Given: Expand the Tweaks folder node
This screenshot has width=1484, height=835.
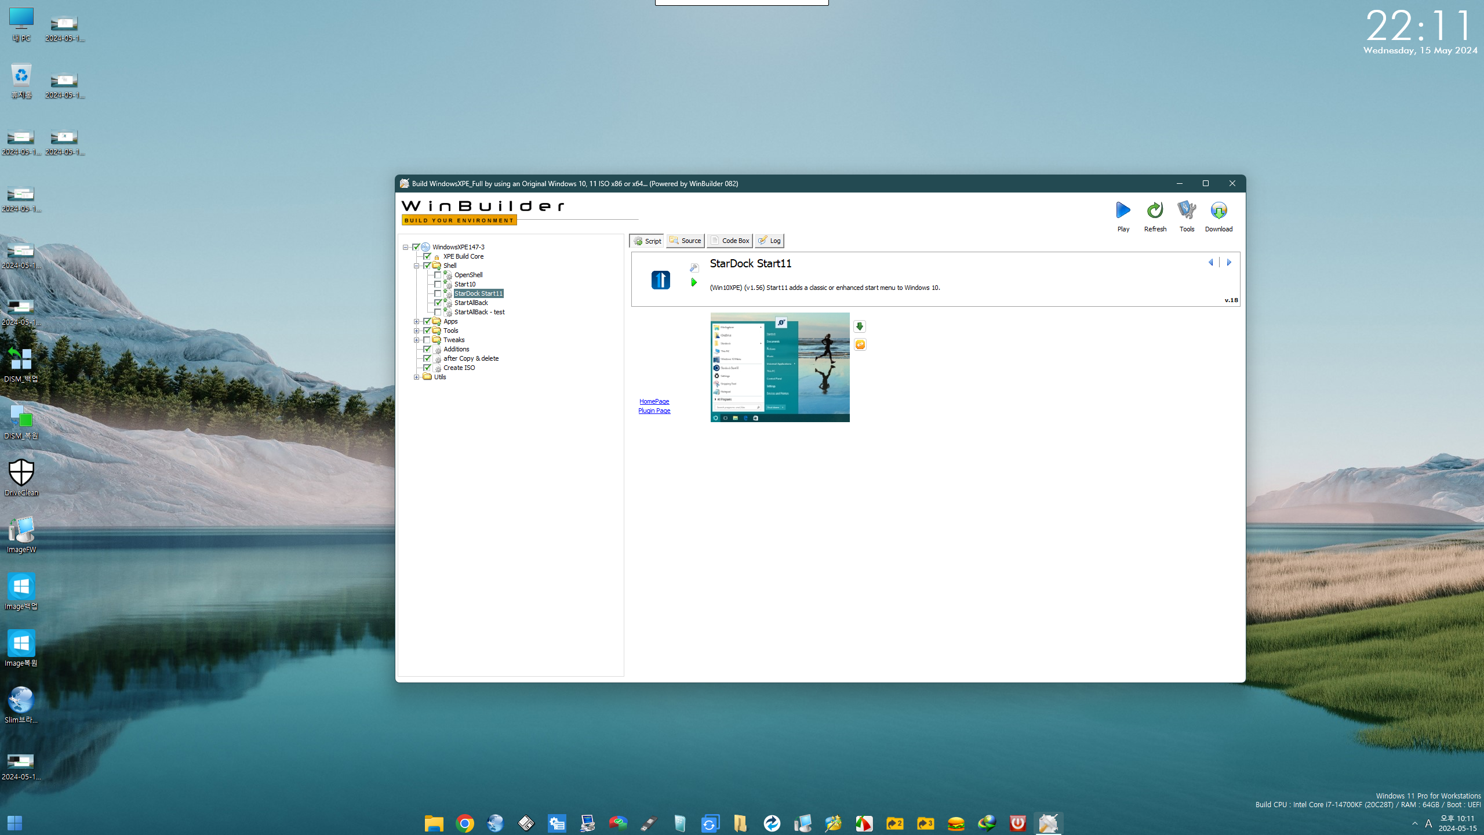Looking at the screenshot, I should coord(417,340).
